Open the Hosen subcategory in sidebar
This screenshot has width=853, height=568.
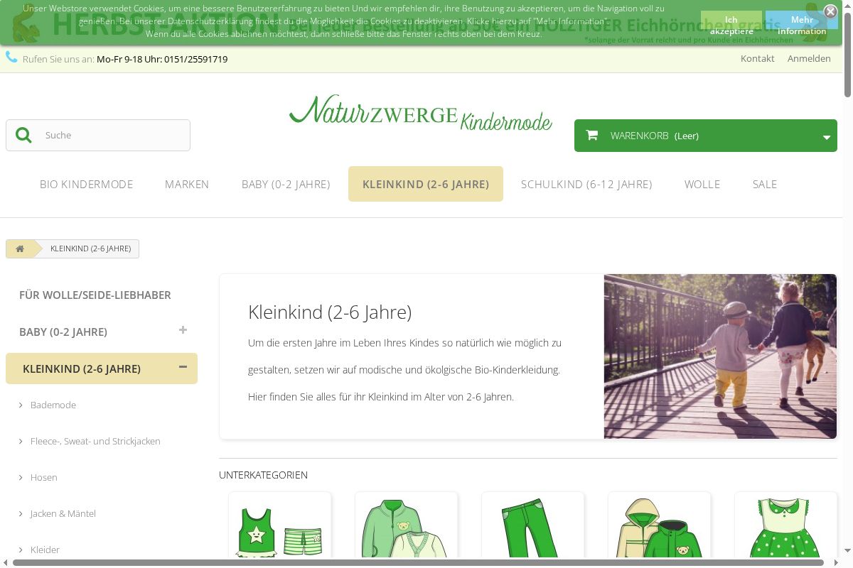(x=44, y=477)
